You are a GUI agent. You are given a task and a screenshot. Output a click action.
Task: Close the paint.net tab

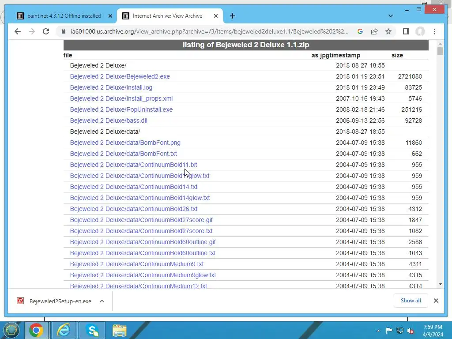(x=110, y=16)
